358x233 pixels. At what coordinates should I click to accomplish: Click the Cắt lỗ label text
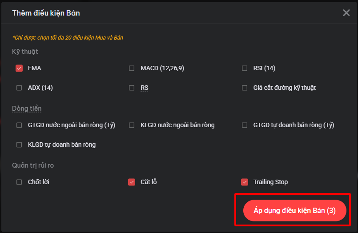(149, 182)
